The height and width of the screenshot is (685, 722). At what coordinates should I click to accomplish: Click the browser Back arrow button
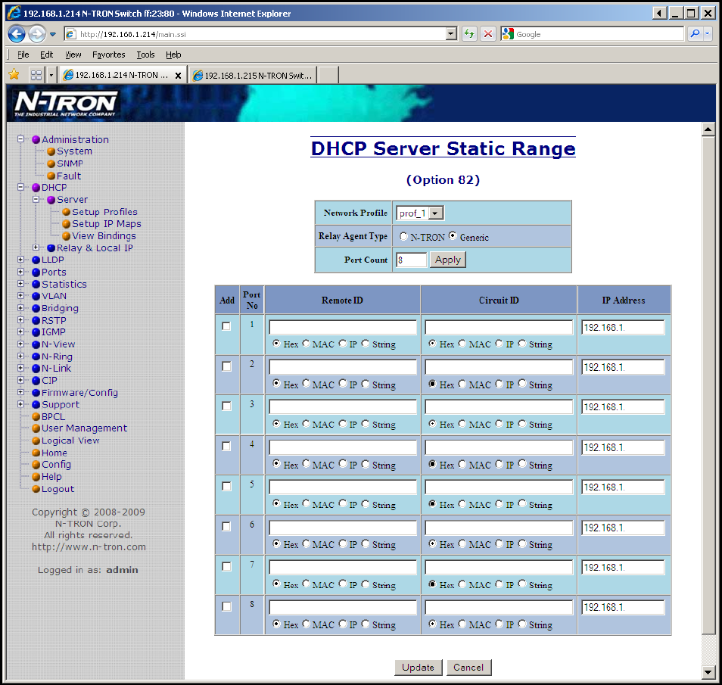tap(17, 34)
